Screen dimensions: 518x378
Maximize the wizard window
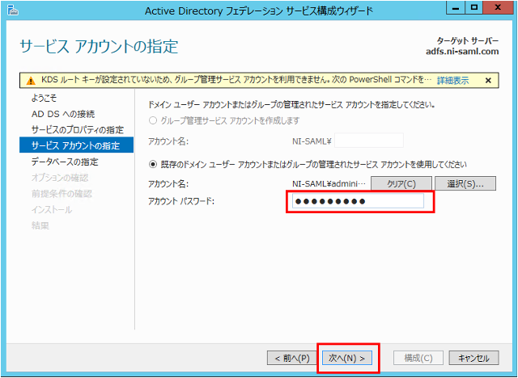pyautogui.click(x=474, y=8)
